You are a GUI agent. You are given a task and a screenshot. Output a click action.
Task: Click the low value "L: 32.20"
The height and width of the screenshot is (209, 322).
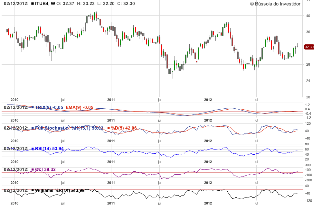click(106, 4)
